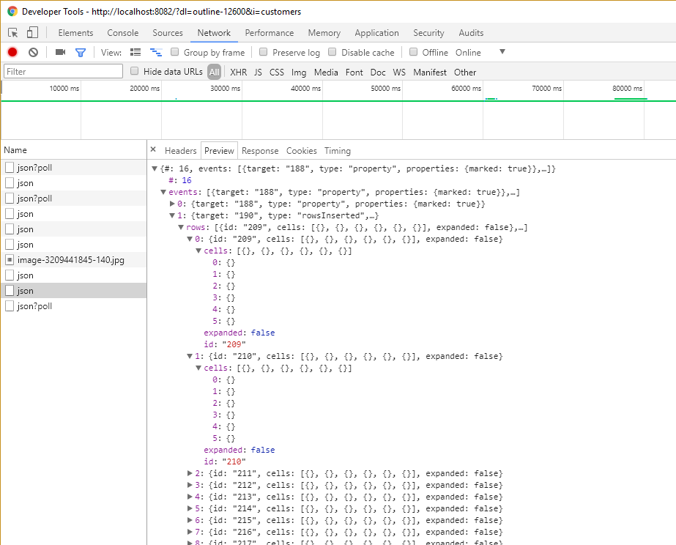This screenshot has height=545, width=676.
Task: Filter requests by JS
Action: click(x=258, y=72)
